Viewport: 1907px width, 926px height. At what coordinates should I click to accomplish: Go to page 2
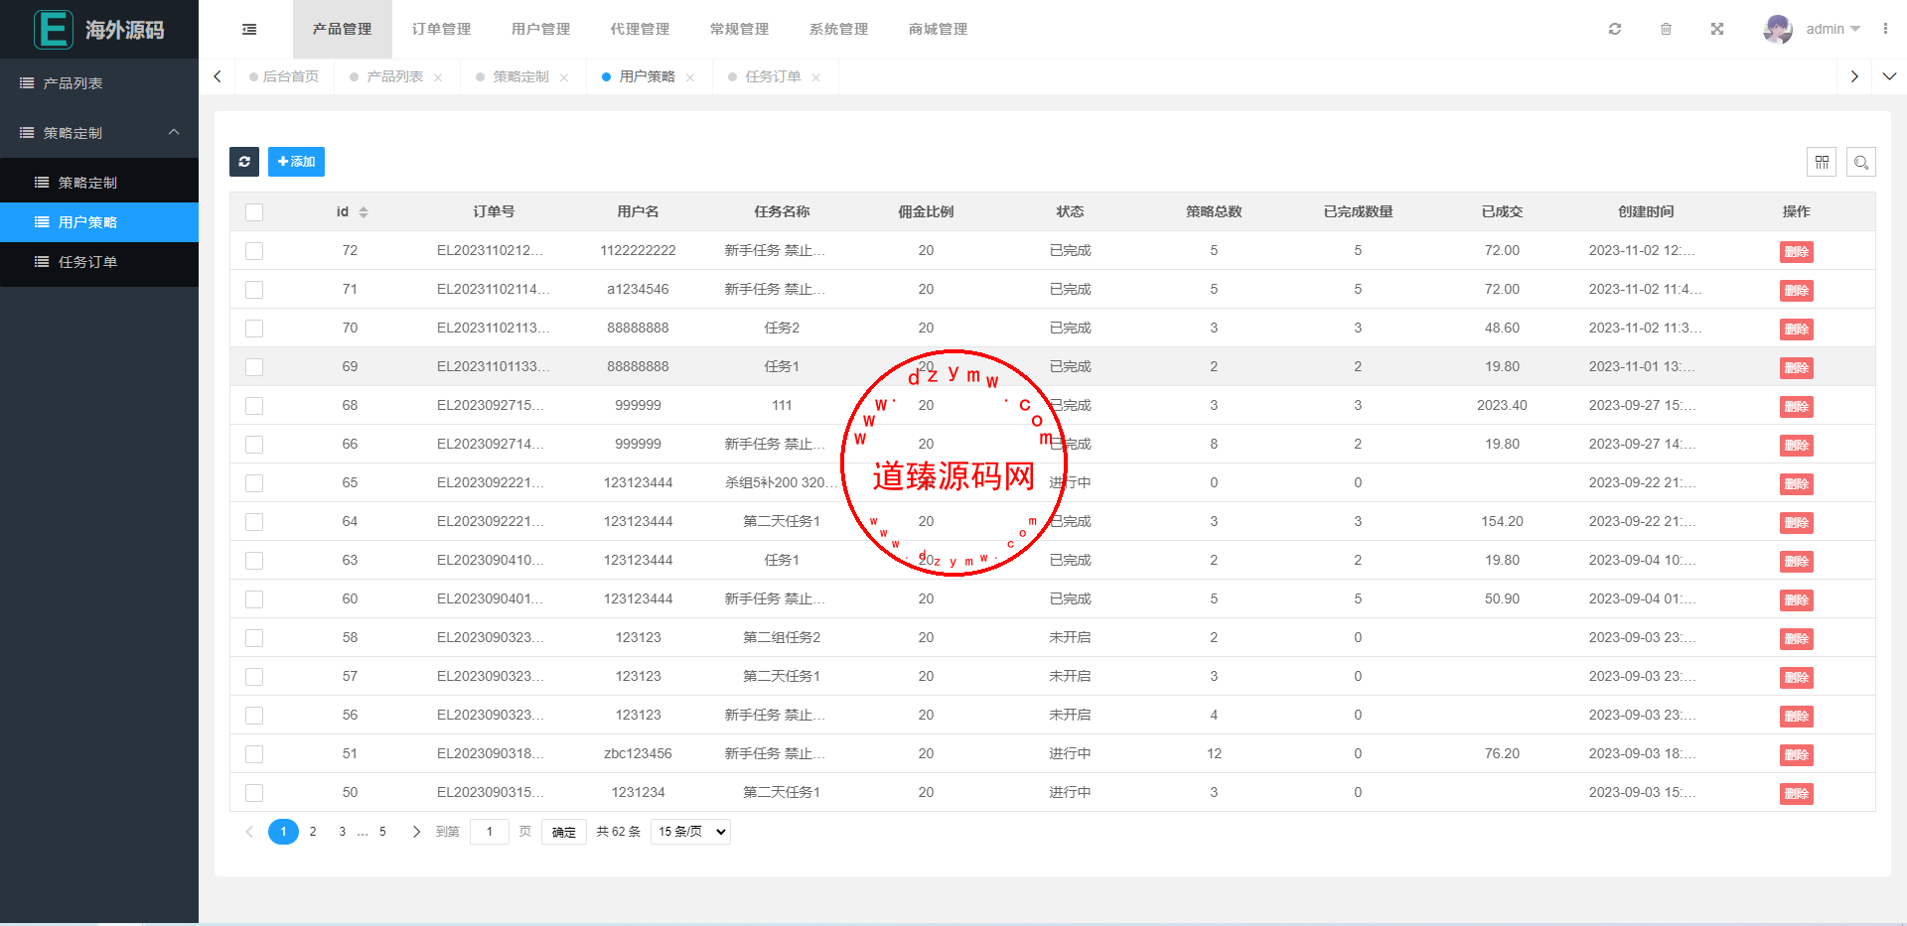313,832
